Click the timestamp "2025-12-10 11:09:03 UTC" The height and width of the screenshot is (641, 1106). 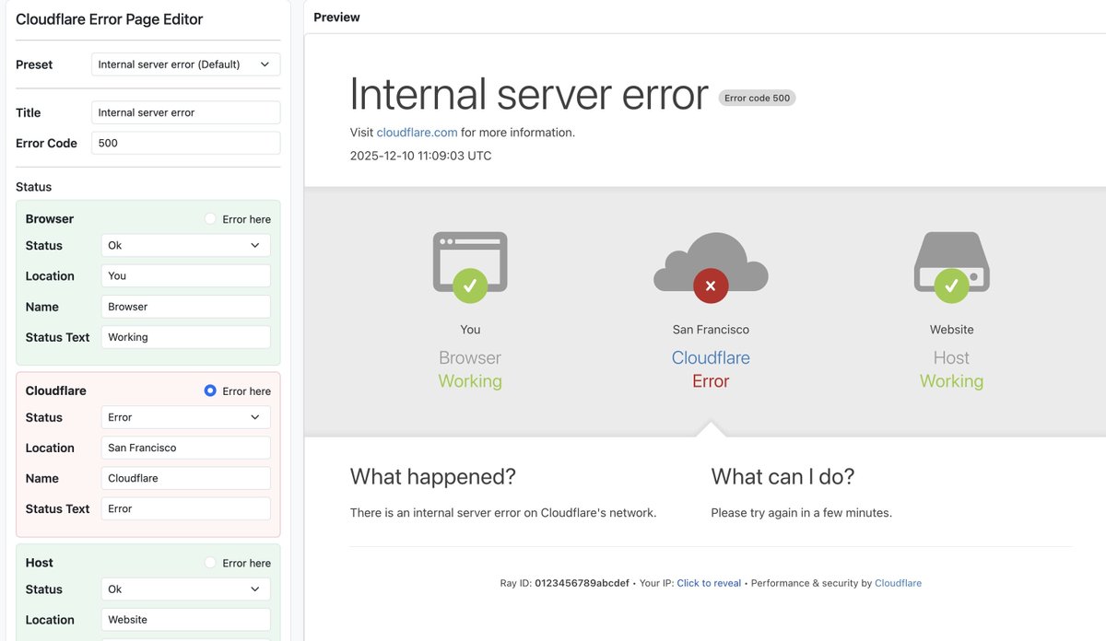[420, 156]
